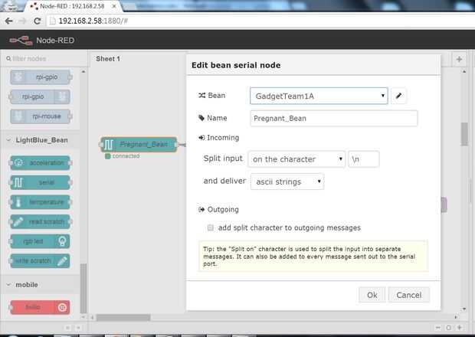Screen dimensions: 475x337
Task: Focus the filter nodes search field
Action: click(44, 58)
